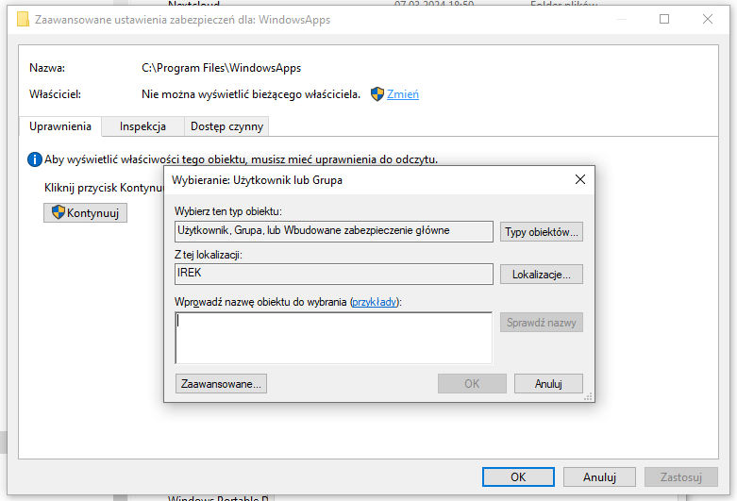Screen dimensions: 737x501
Task: Click the Zmień owner link
Action: [x=402, y=94]
